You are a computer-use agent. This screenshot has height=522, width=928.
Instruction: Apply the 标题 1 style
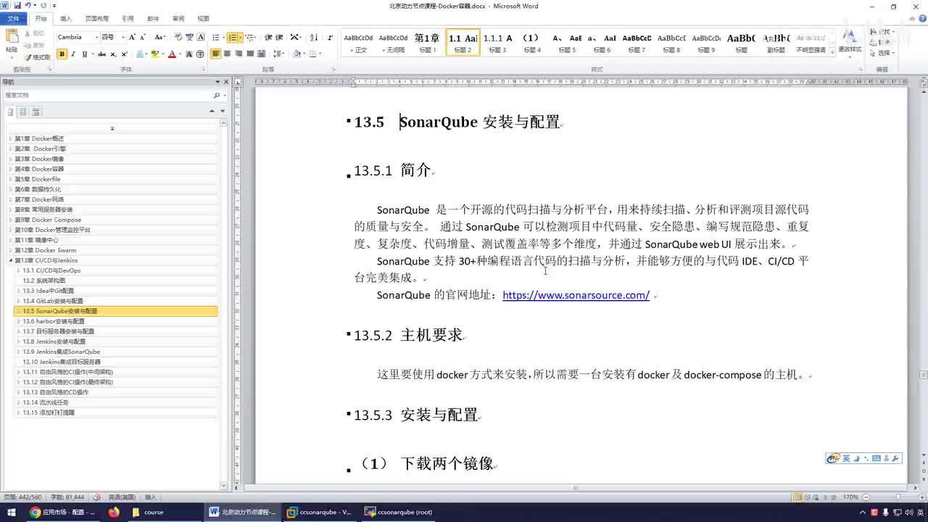coord(426,43)
